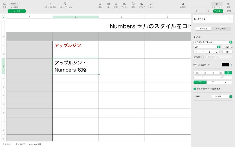The width and height of the screenshot is (235, 147).
Task: Toggle the Format (フォーマット) inspector brush icon
Action: tap(217, 4)
